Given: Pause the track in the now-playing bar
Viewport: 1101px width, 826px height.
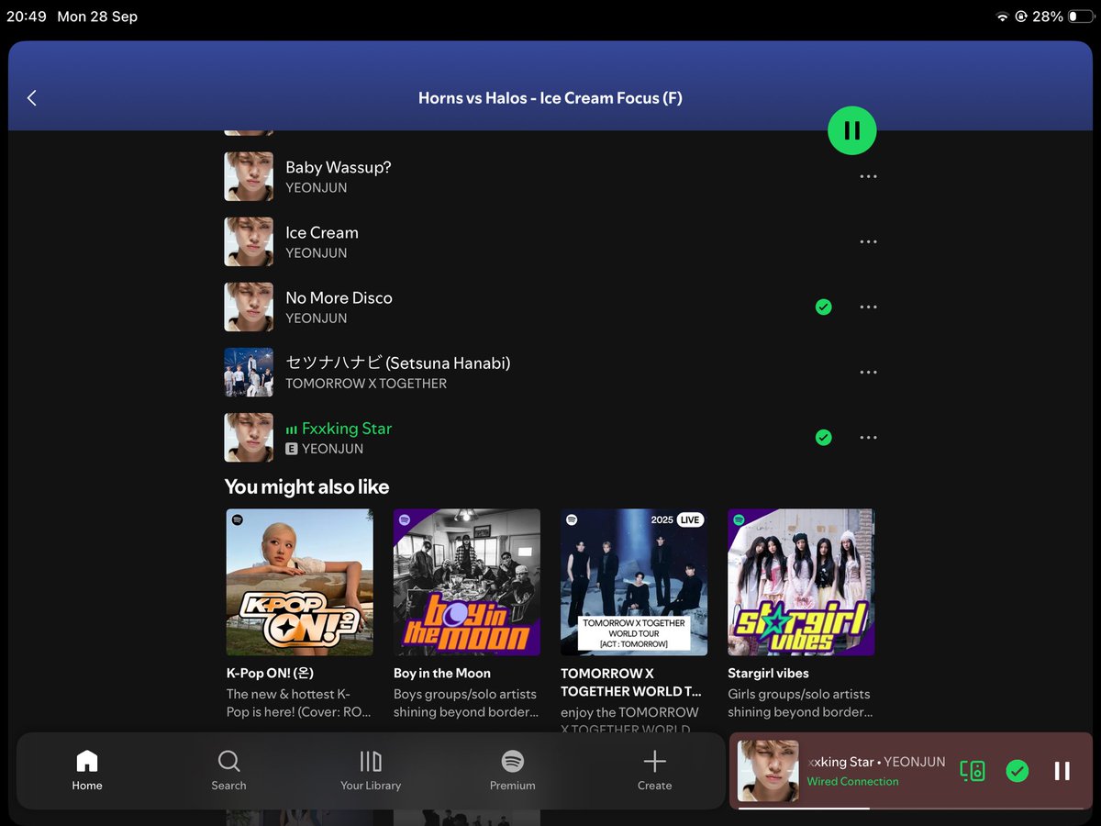Looking at the screenshot, I should tap(1062, 771).
